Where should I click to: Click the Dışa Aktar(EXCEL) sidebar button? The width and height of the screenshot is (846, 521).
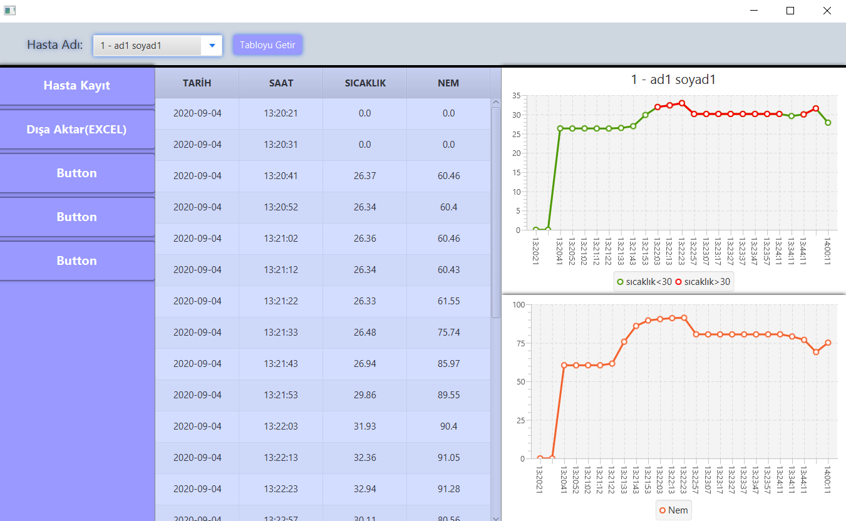click(76, 129)
